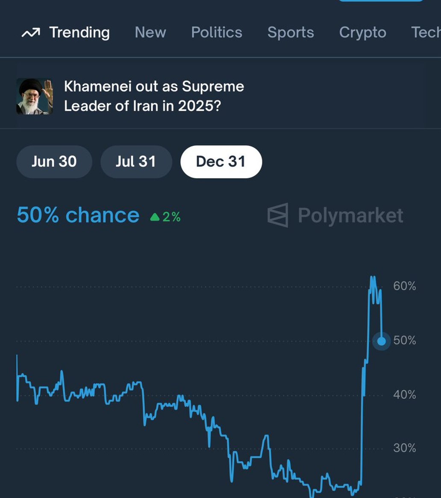Screen dimensions: 441x498
Task: Select the Jun 30 date option
Action: (x=54, y=162)
